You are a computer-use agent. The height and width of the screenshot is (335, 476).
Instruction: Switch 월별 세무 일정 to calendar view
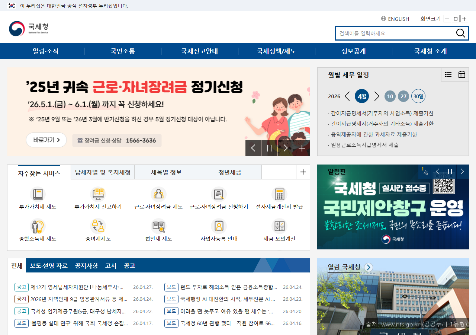[x=461, y=74]
